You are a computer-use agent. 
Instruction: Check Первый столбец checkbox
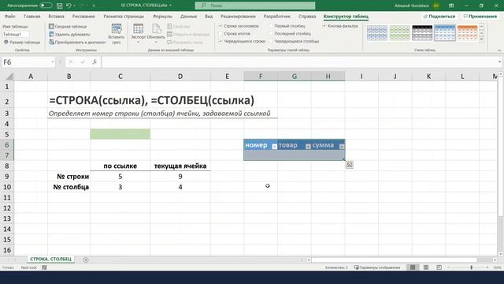pyautogui.click(x=271, y=26)
